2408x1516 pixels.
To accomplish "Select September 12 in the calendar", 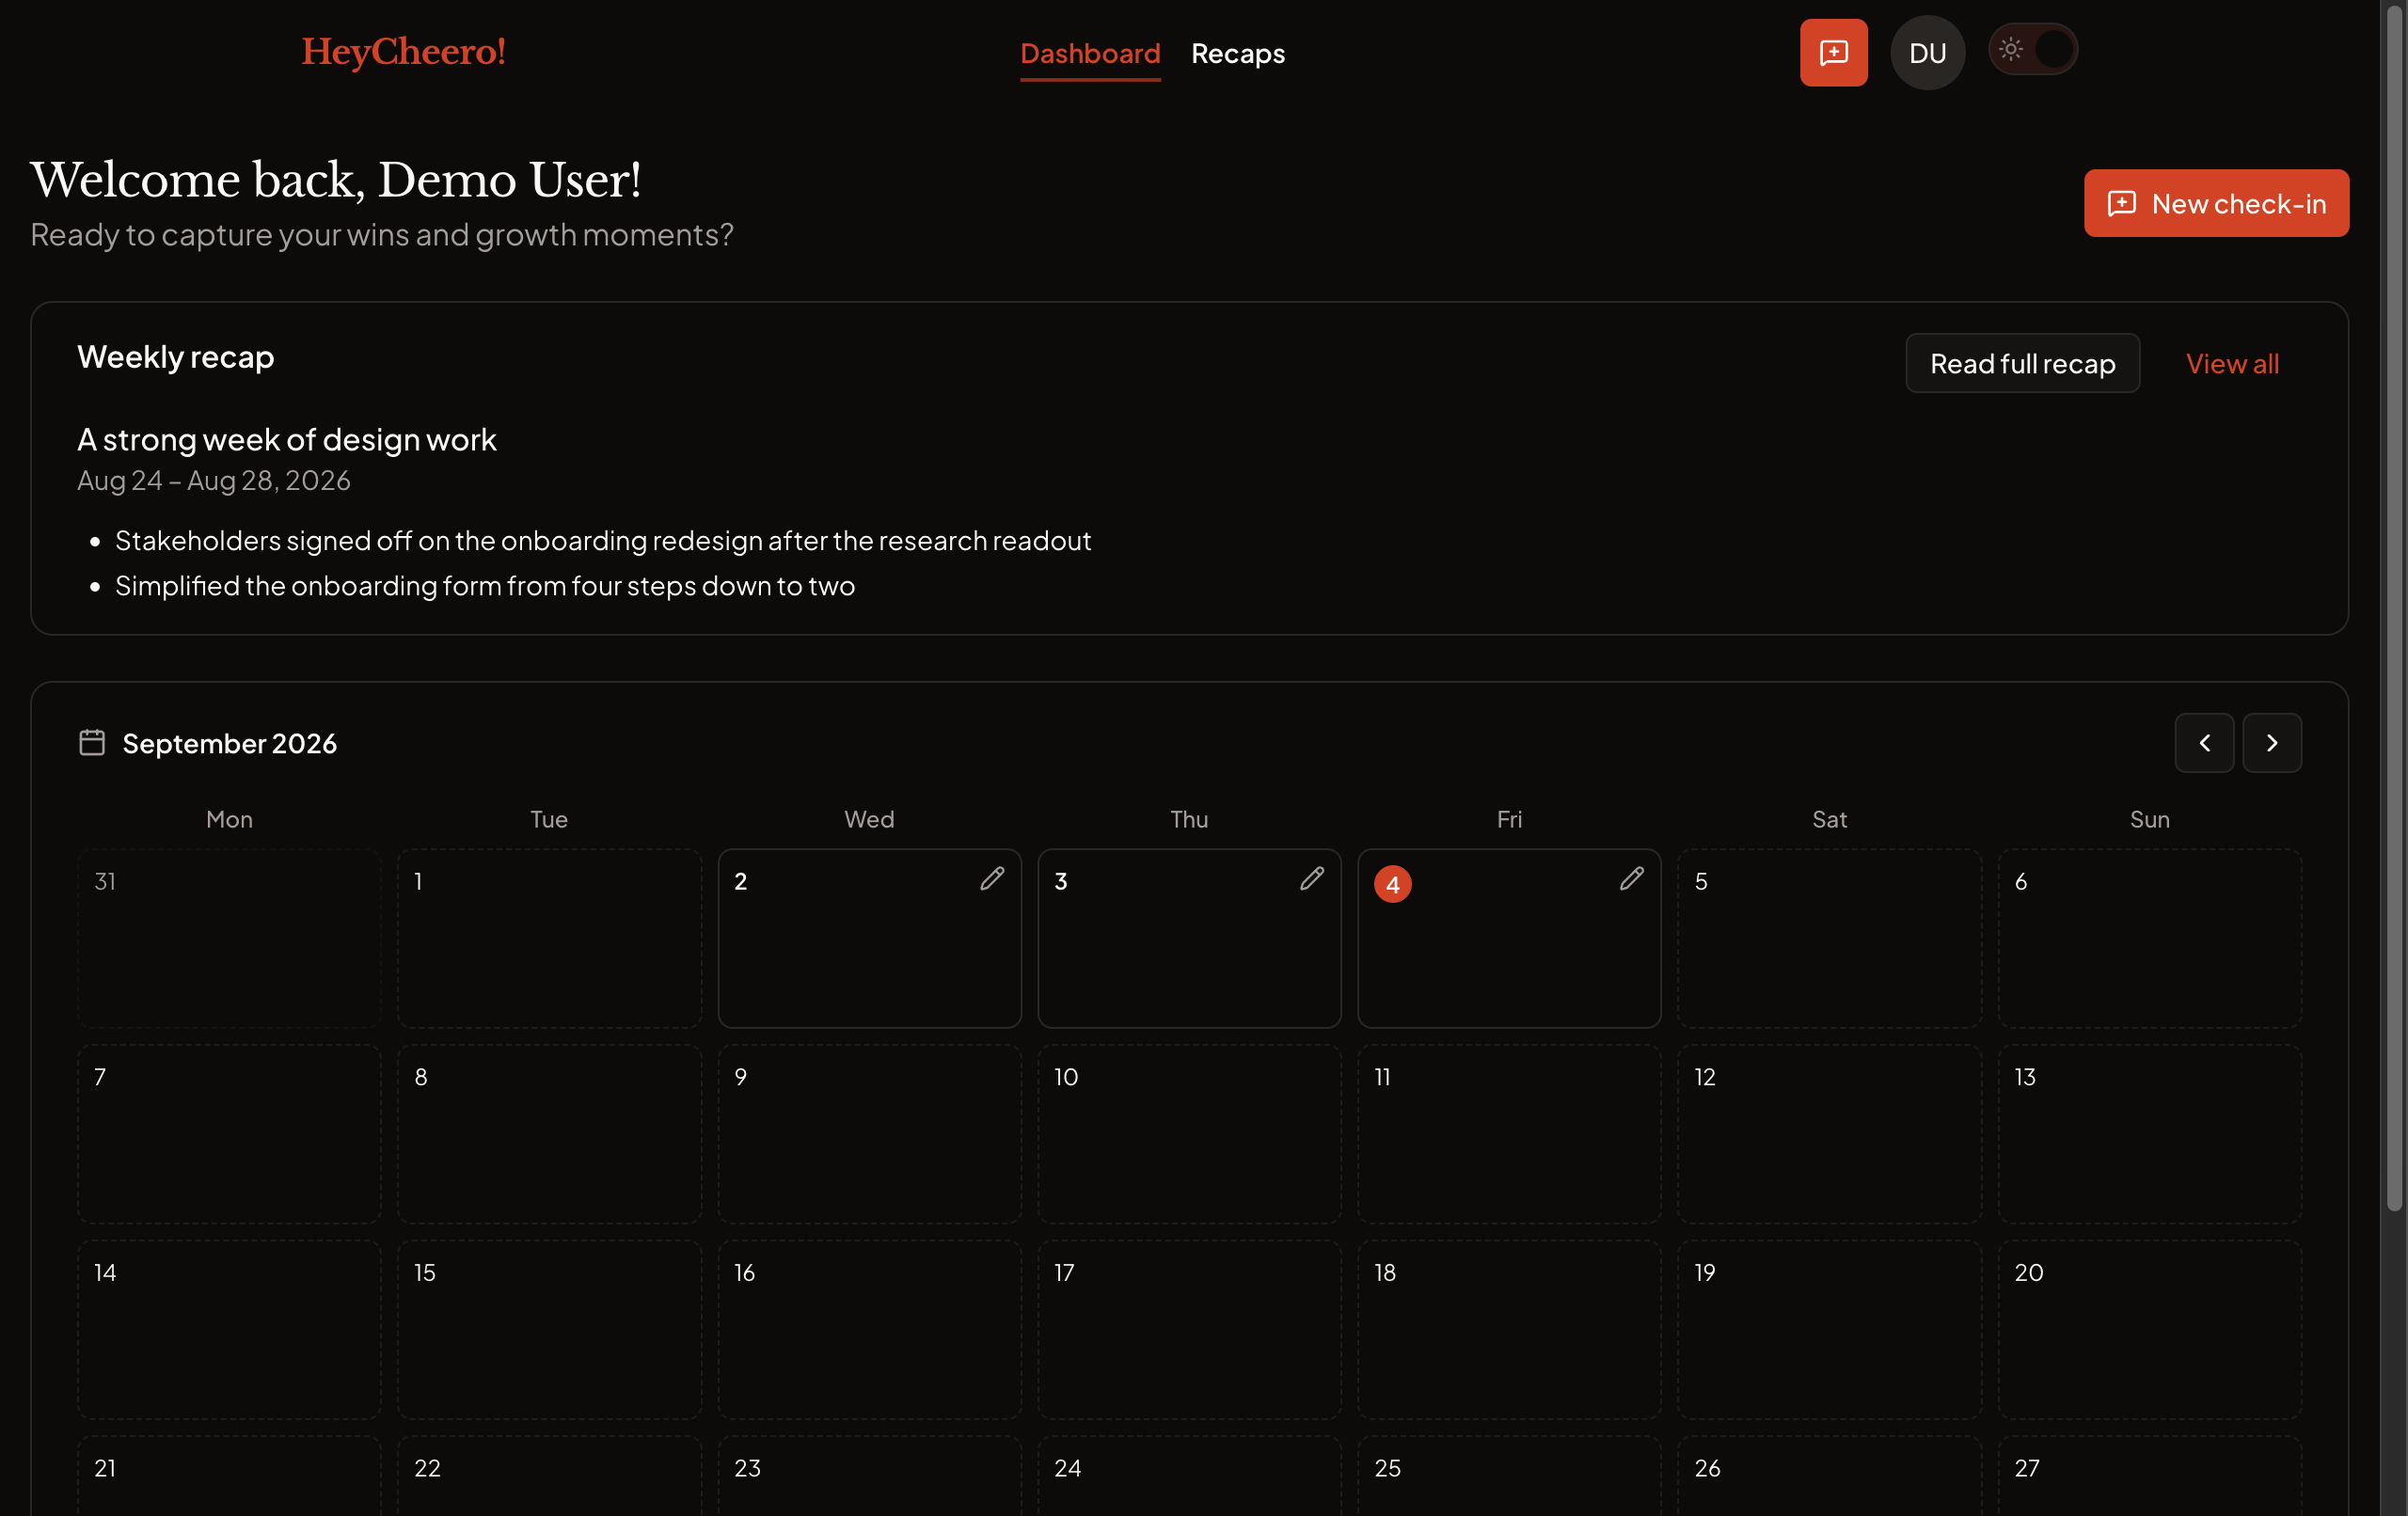I will 1829,1134.
